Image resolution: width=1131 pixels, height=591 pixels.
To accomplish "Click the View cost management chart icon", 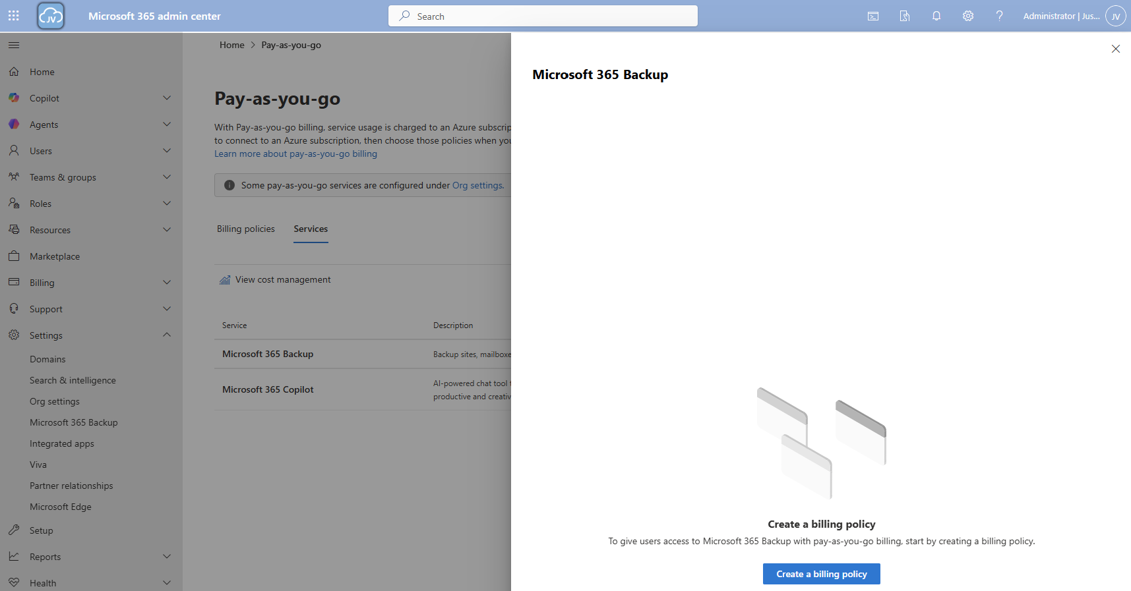I will [225, 280].
